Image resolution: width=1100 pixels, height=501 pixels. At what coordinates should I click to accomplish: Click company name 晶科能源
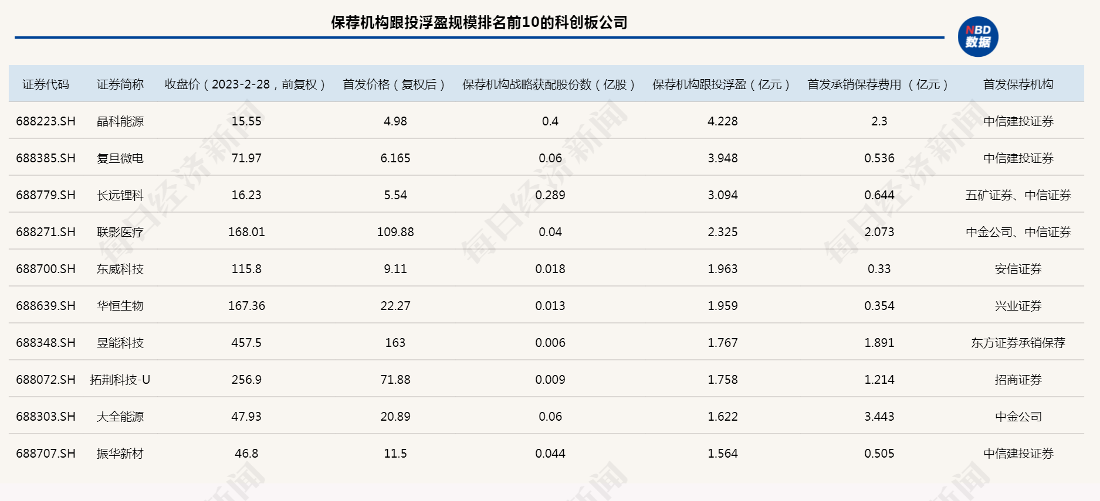point(120,121)
